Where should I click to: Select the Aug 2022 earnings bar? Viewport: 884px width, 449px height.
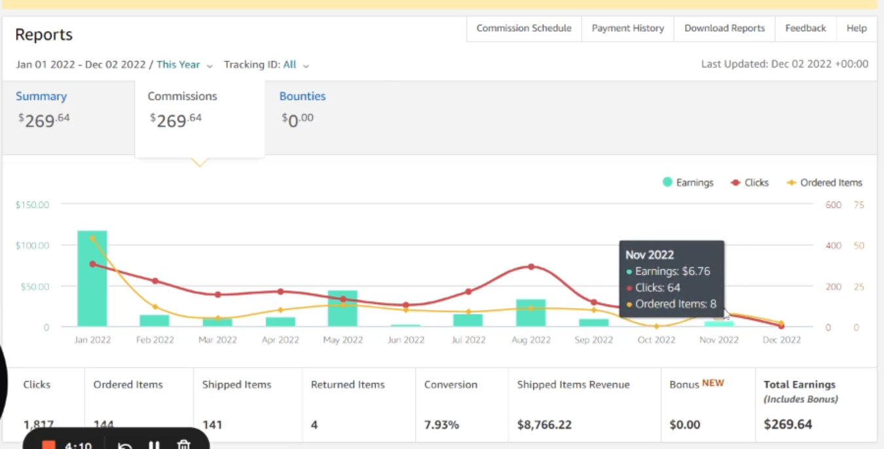coord(531,313)
